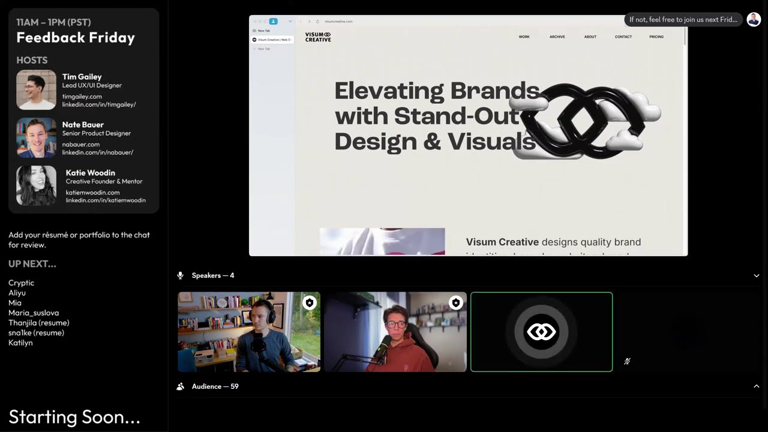The height and width of the screenshot is (432, 768).
Task: Go to Contact in site navigation
Action: click(x=623, y=37)
